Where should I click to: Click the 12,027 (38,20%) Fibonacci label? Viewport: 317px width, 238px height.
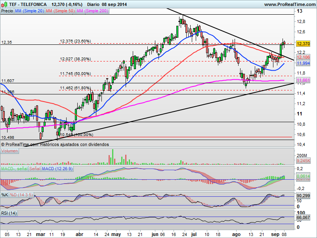(75, 59)
